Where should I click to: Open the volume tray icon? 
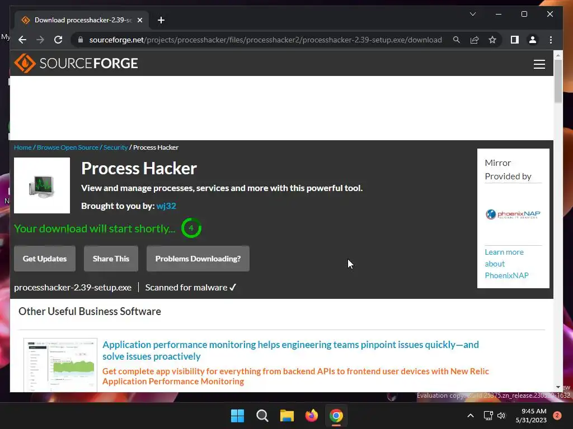tap(501, 416)
